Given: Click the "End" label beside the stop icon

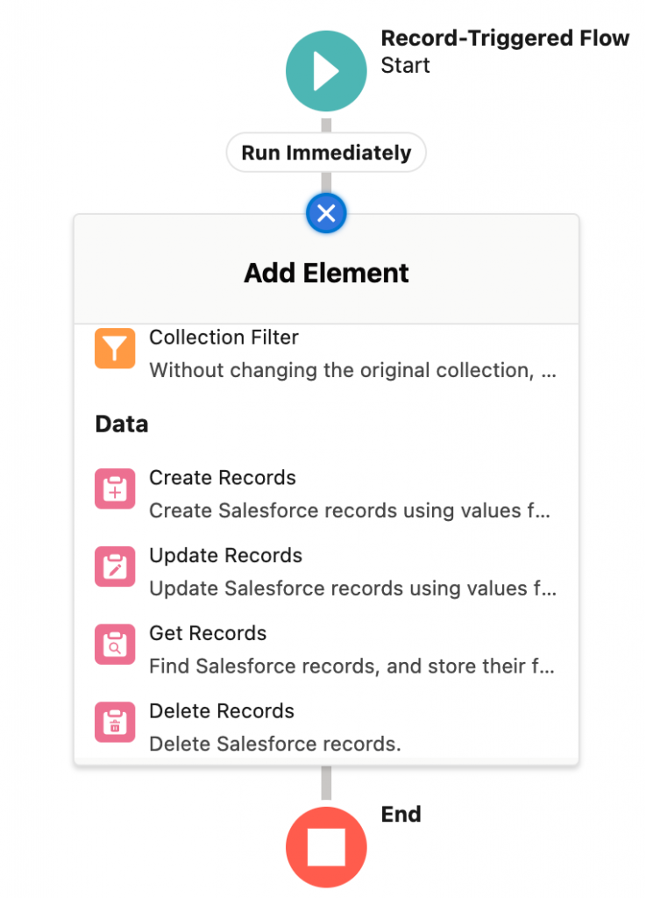Looking at the screenshot, I should [x=401, y=814].
